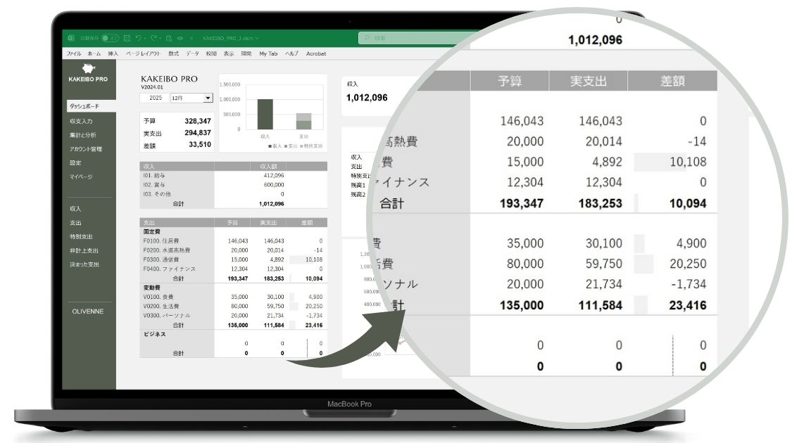Select the I01. 給与 row label
The height and width of the screenshot is (443, 792).
coord(154,176)
